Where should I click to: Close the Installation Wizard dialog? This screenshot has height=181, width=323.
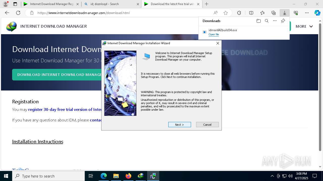pos(218,43)
